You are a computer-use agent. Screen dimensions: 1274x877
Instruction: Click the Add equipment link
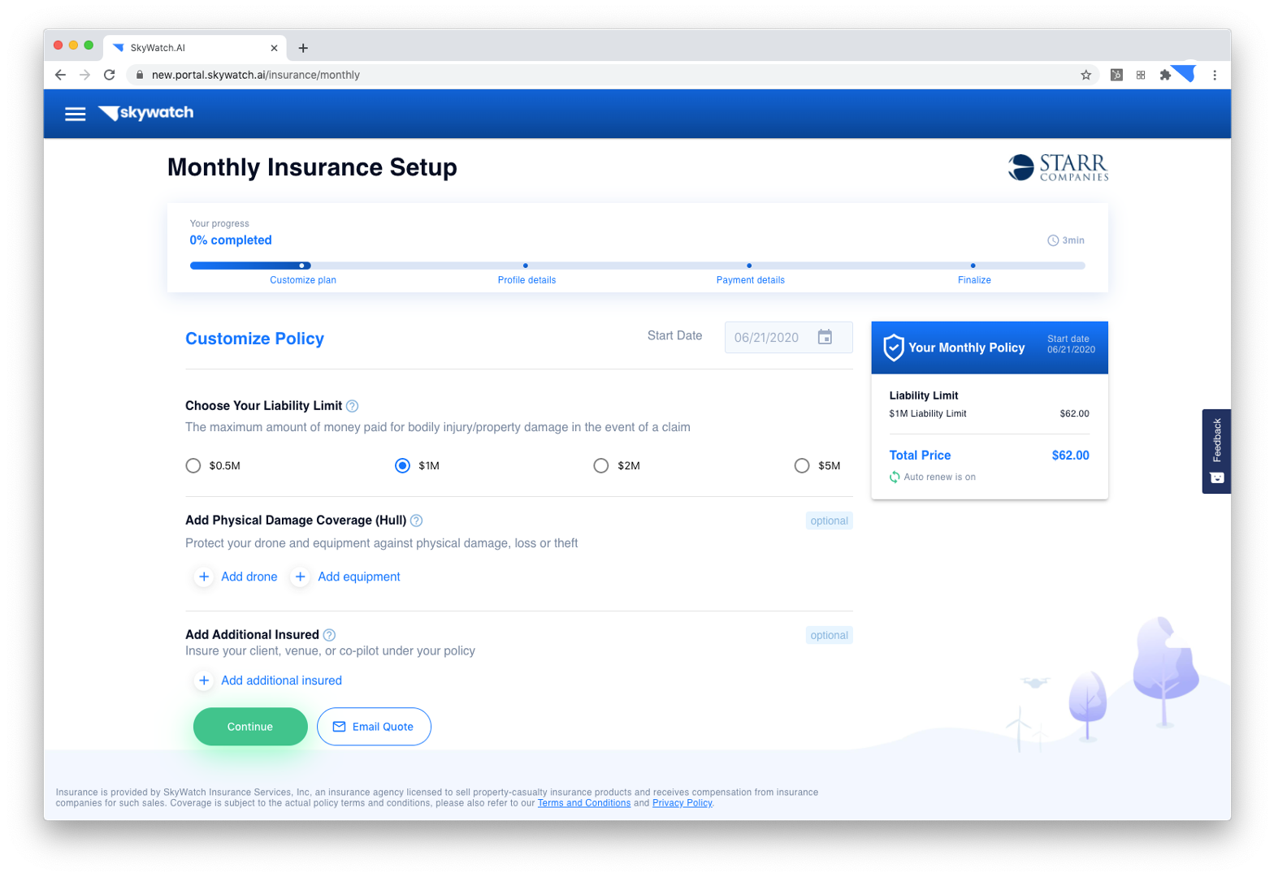359,577
